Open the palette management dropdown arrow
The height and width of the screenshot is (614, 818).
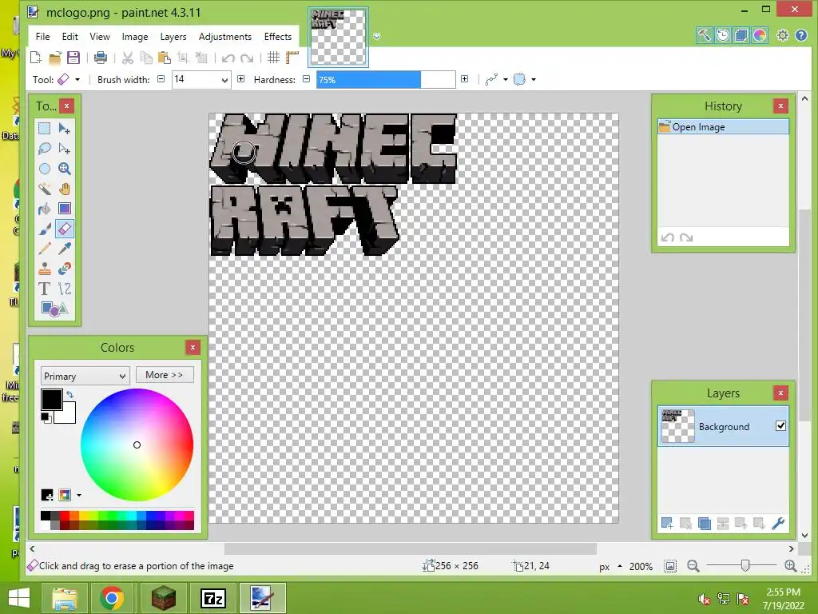(79, 494)
